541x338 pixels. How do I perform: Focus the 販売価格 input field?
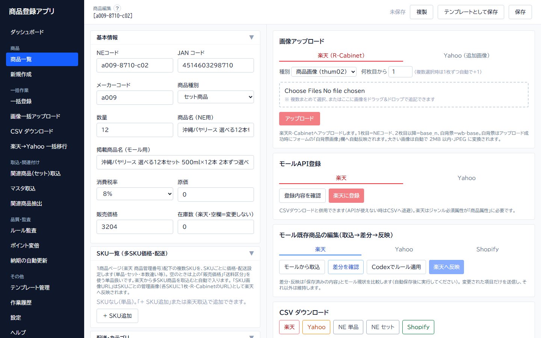pyautogui.click(x=135, y=227)
